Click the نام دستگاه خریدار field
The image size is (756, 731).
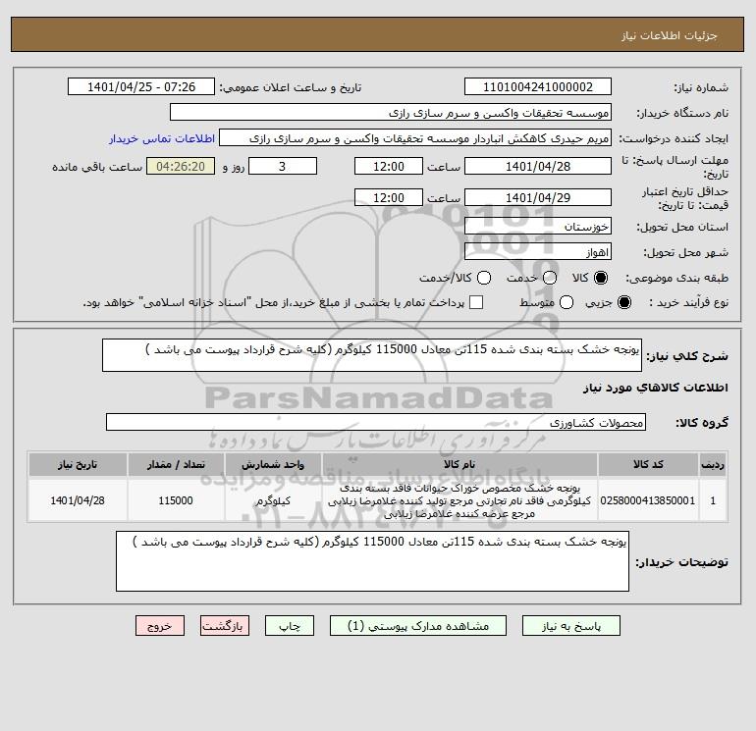coord(391,112)
